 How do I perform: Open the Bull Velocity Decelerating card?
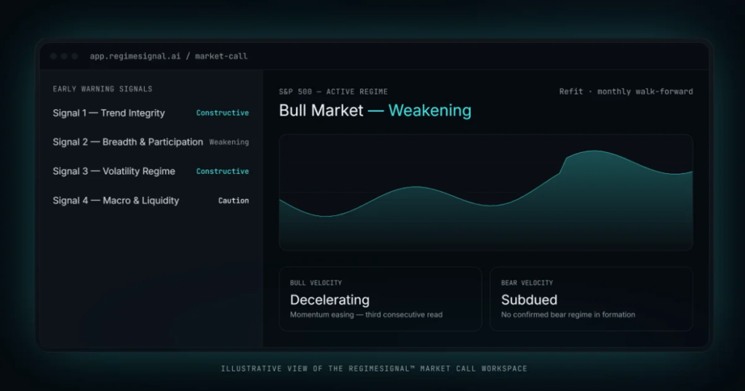380,299
